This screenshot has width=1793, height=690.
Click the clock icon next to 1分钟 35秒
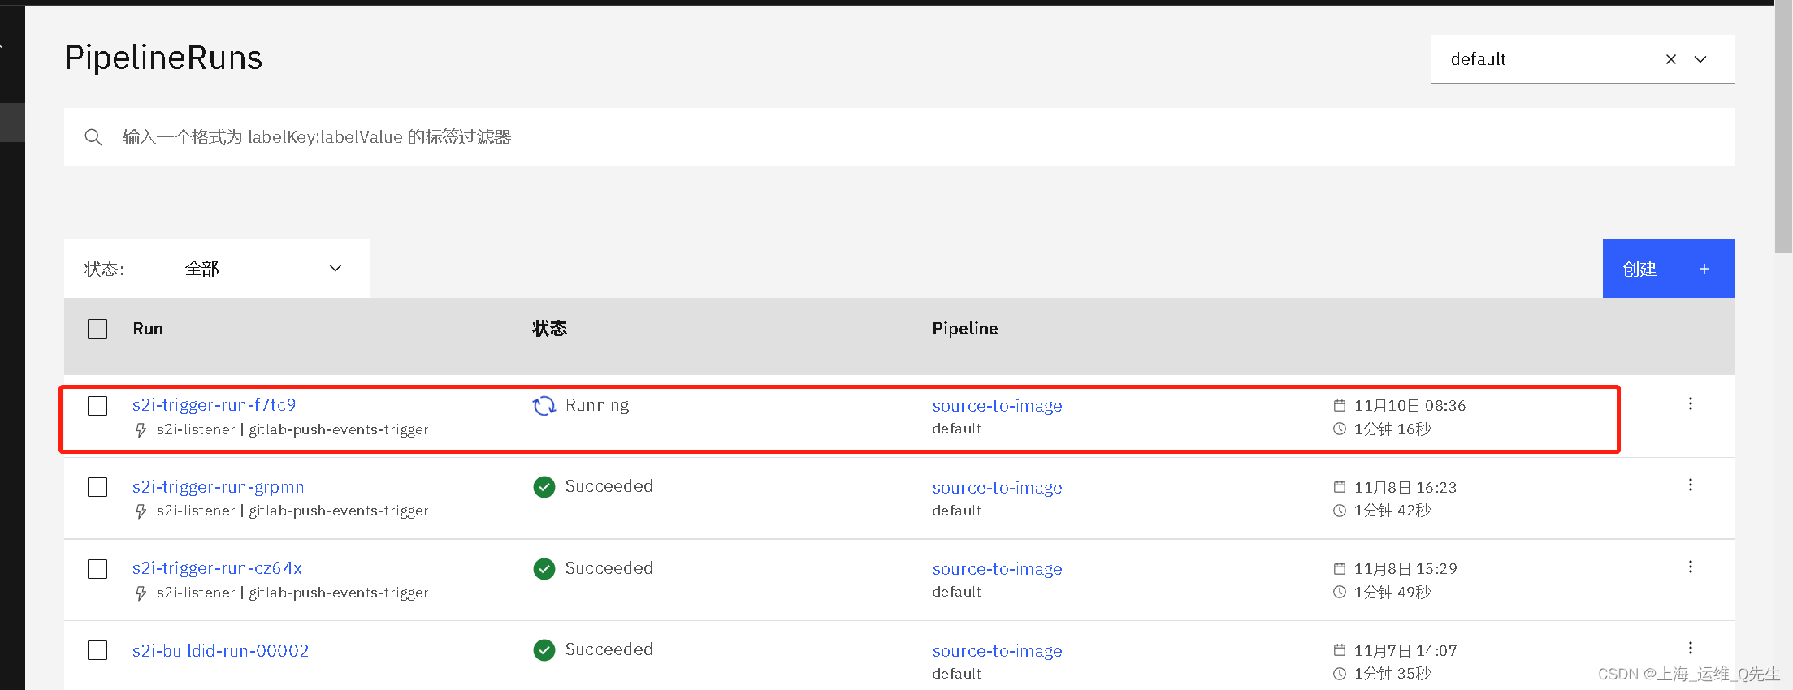click(1340, 673)
